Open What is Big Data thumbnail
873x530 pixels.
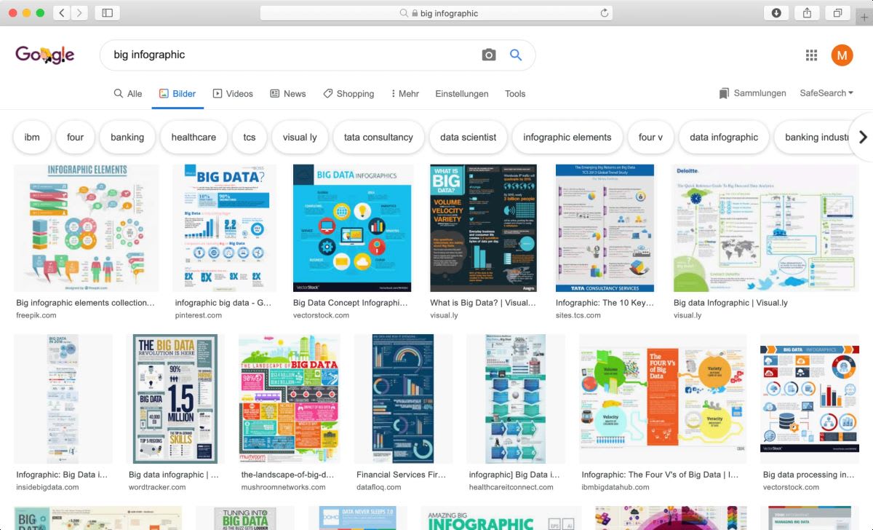483,228
